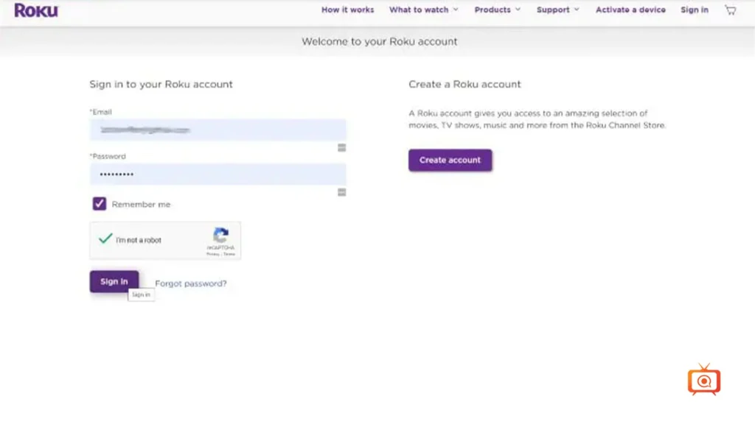Viewport: 755px width, 424px height.
Task: Click the Create a Roku account heading
Action: point(465,84)
